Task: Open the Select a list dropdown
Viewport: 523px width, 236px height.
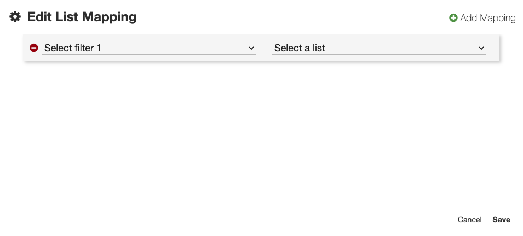Action: tap(378, 48)
